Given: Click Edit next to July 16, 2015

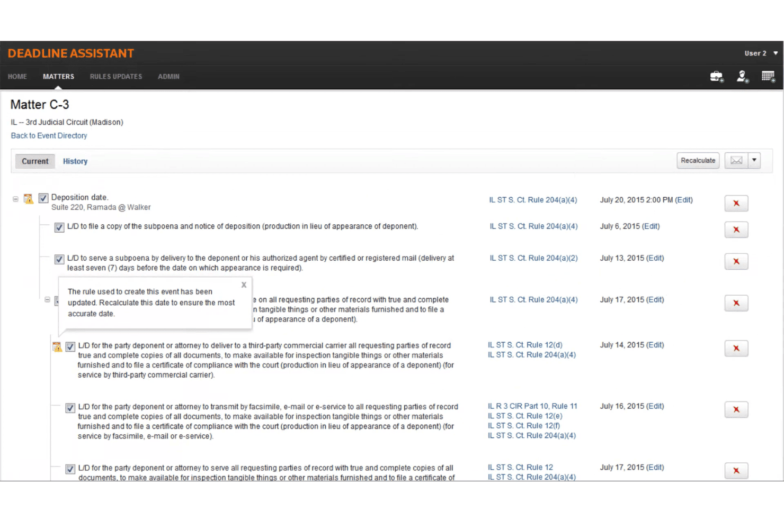Looking at the screenshot, I should pyautogui.click(x=655, y=406).
